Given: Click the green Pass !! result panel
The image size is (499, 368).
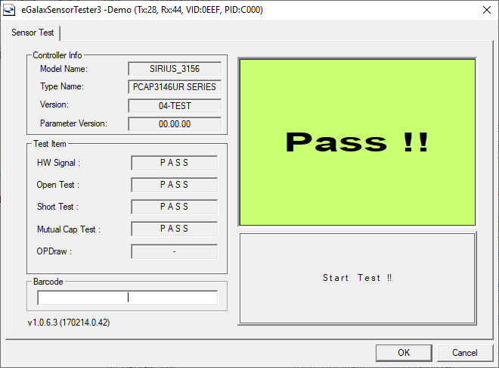Looking at the screenshot, I should 357,141.
